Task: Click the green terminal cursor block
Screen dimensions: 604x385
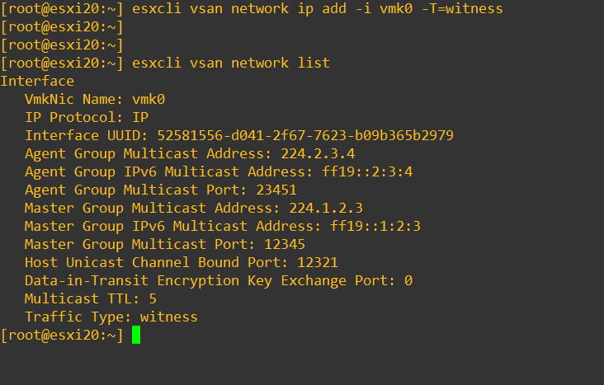Action: point(136,335)
